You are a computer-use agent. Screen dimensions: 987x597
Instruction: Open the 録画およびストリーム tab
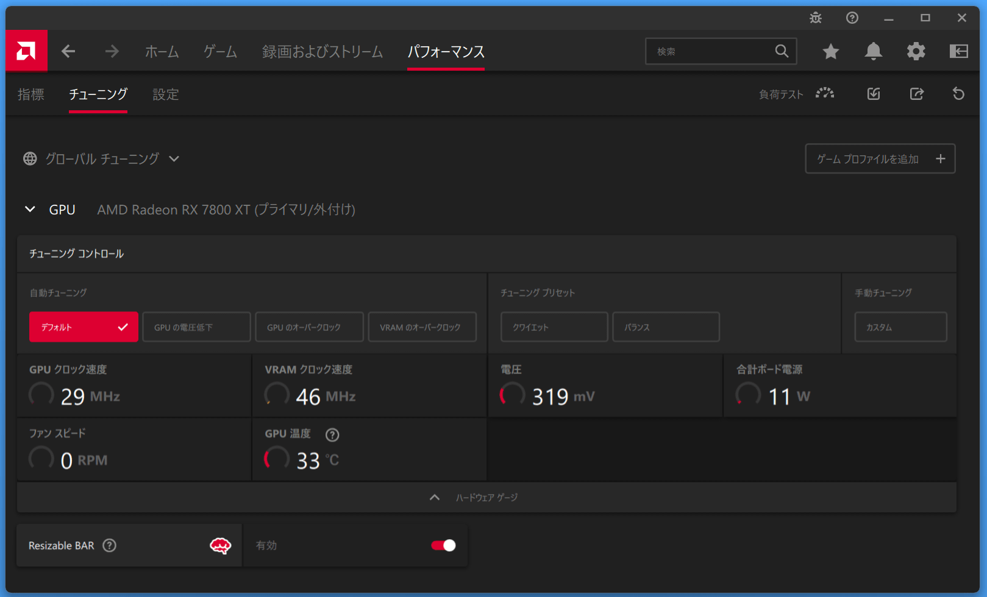(x=322, y=51)
